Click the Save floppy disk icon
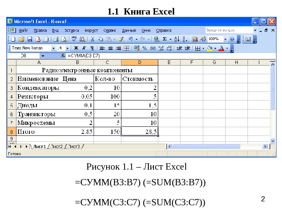Viewport: 282px width, 212px height. coord(30,39)
